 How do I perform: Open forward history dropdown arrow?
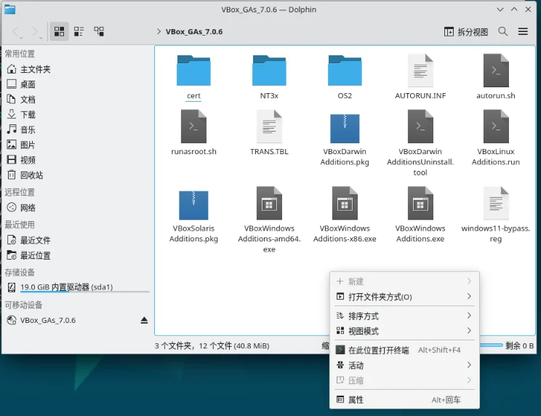point(41,38)
